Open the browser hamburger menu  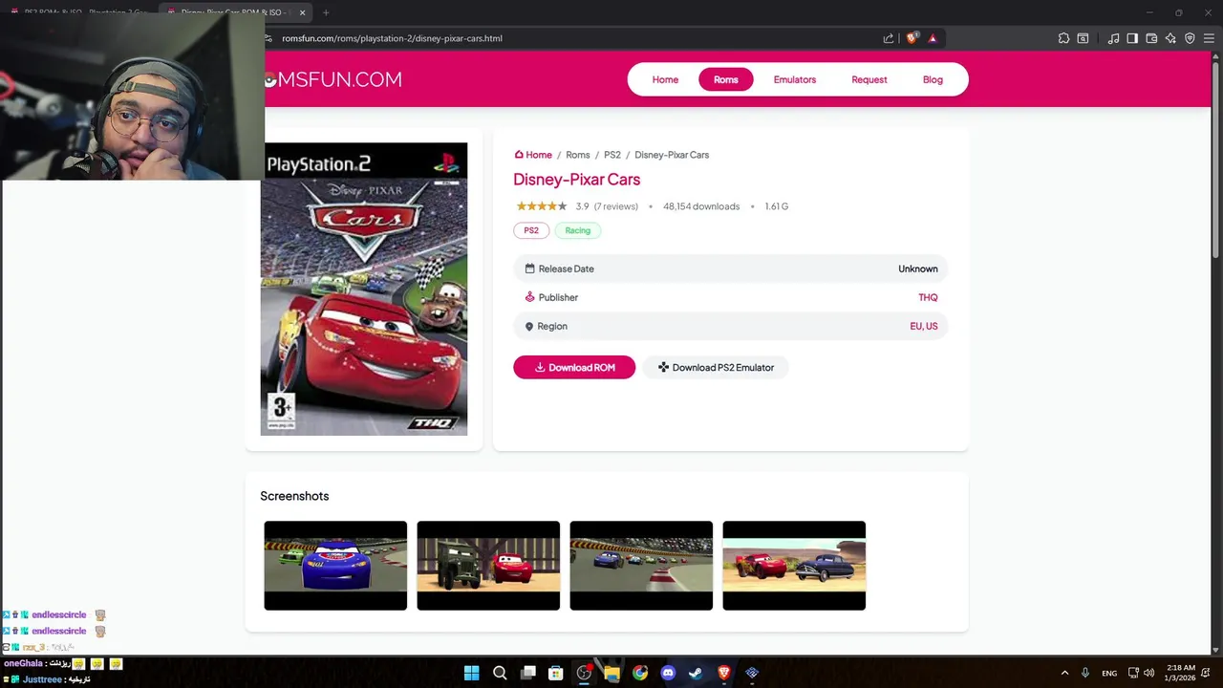click(1209, 38)
